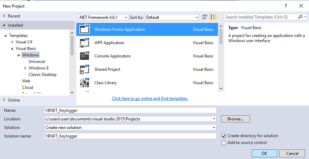
Task: Close the New Project dialog
Action: 301,6
